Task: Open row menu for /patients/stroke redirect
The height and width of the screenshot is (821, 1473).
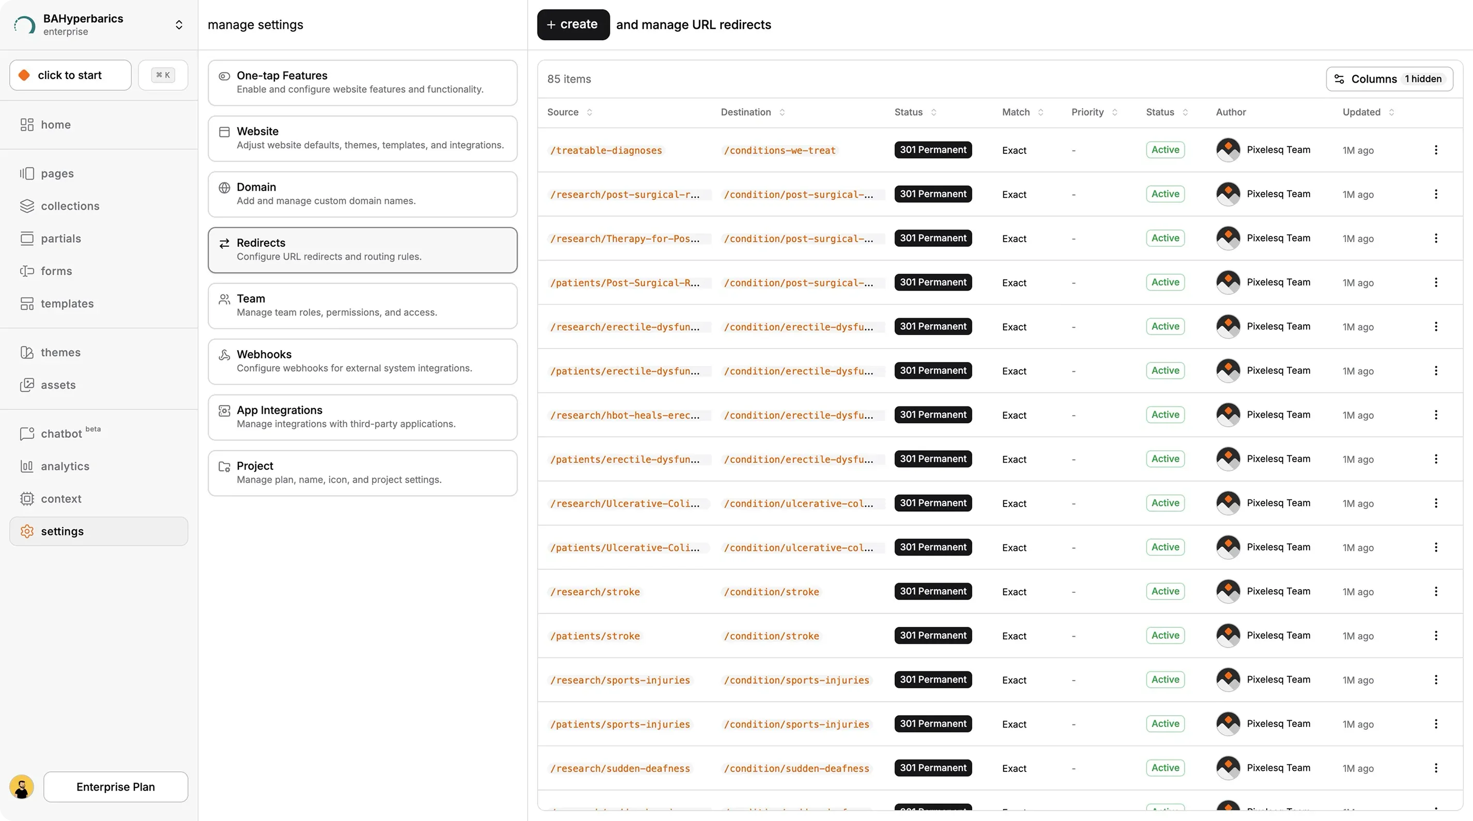Action: point(1436,635)
